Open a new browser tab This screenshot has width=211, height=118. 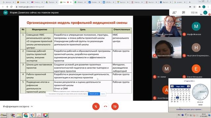(x=190, y=2)
